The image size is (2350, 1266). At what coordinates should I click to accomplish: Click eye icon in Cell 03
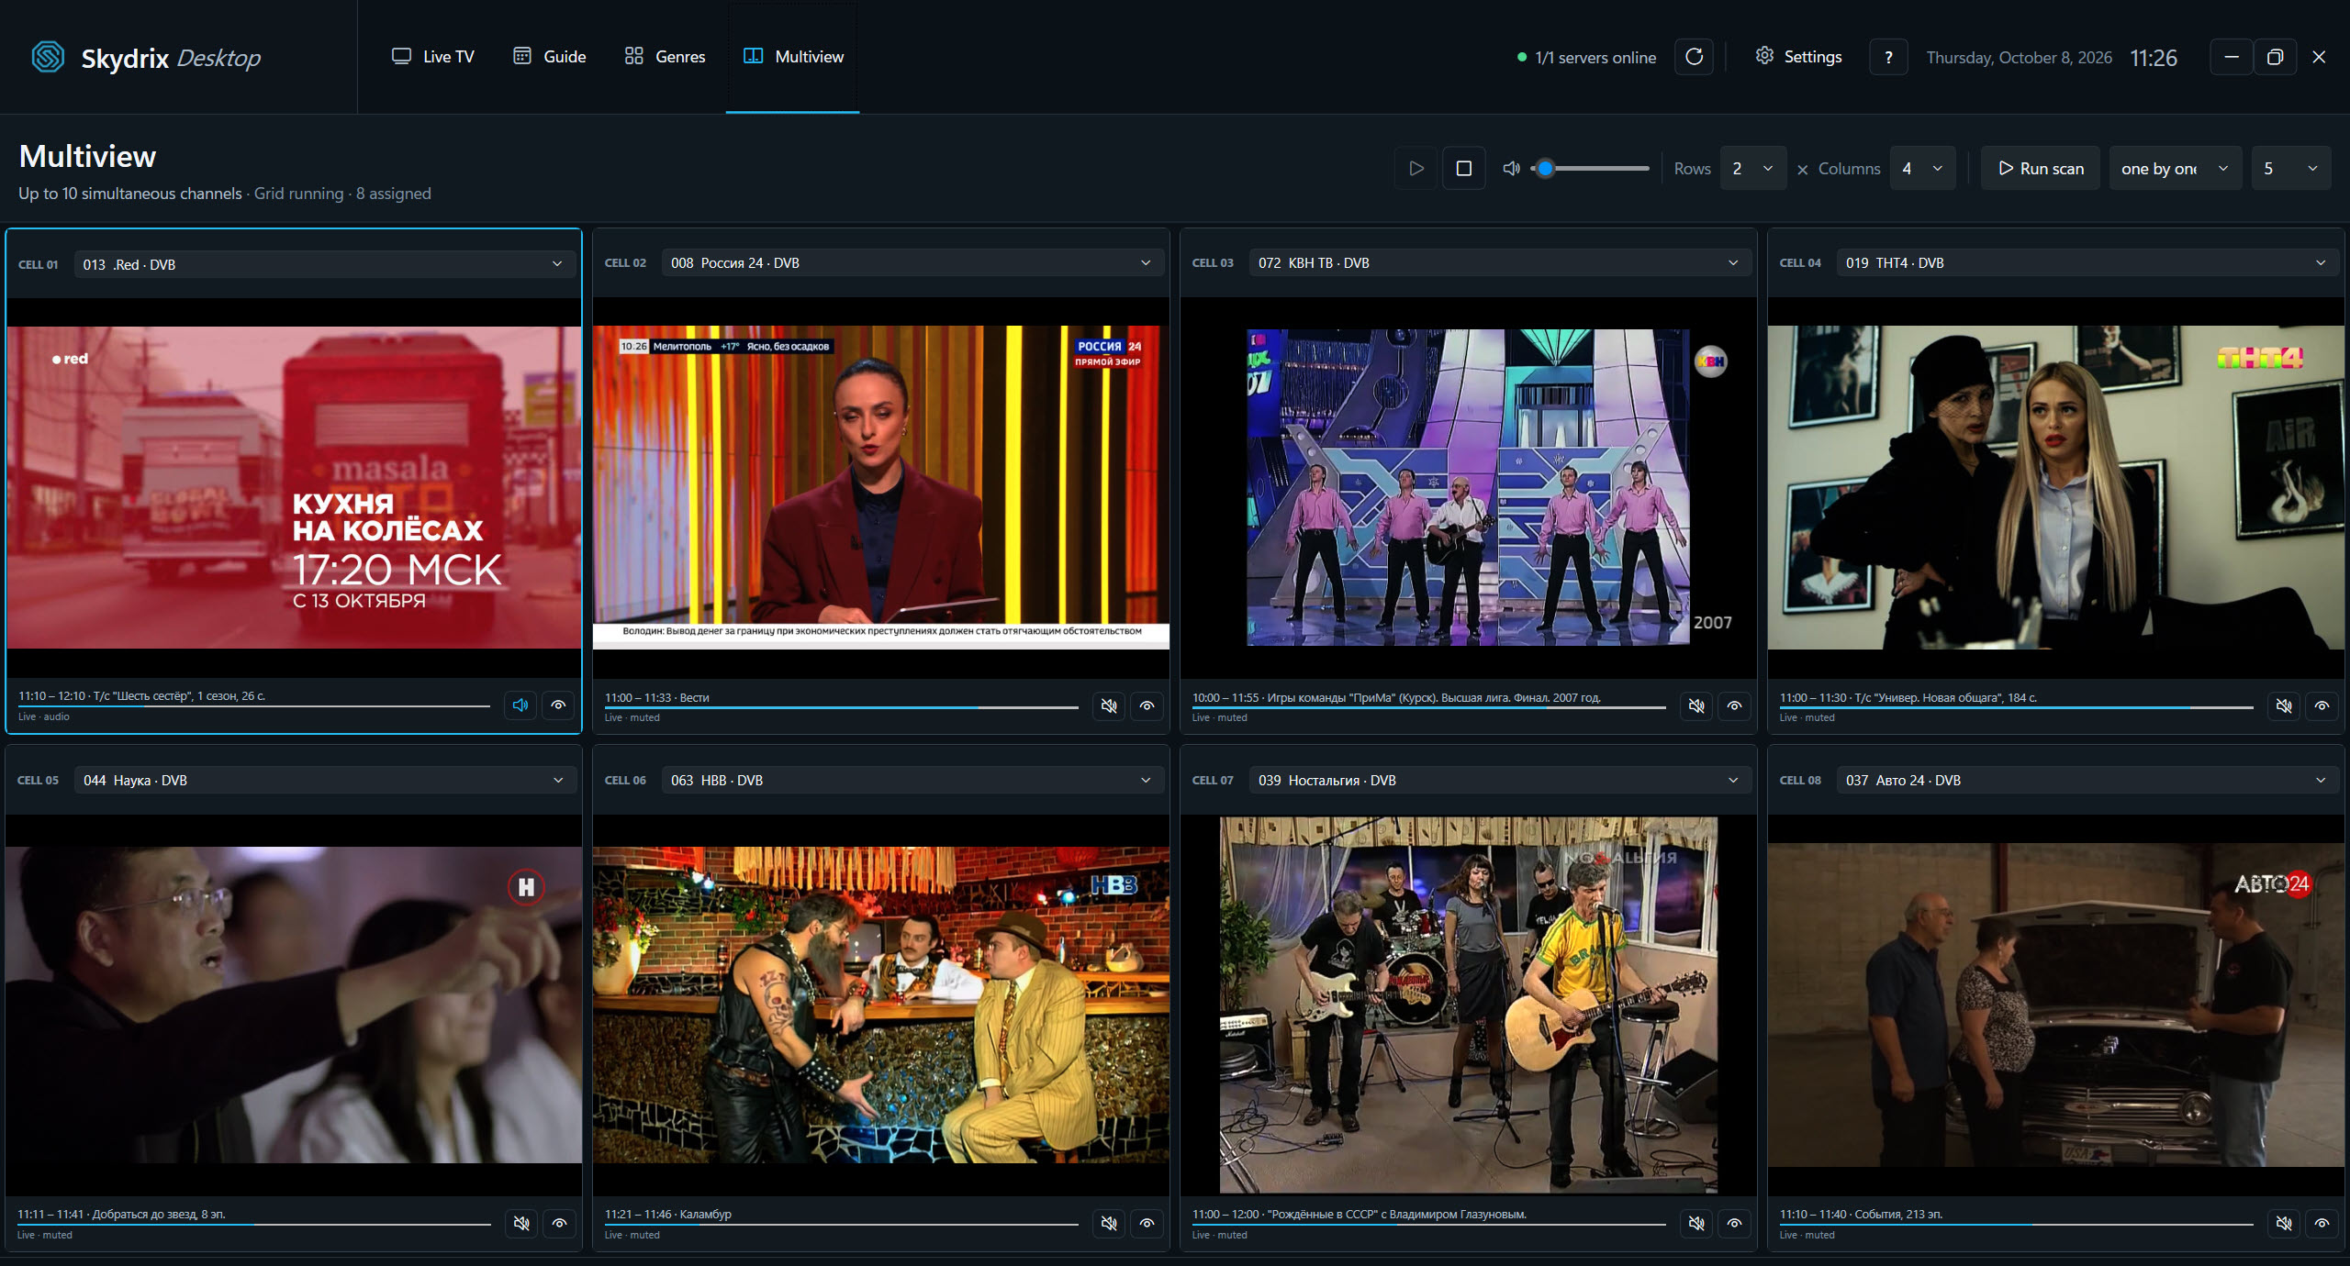coord(1734,705)
